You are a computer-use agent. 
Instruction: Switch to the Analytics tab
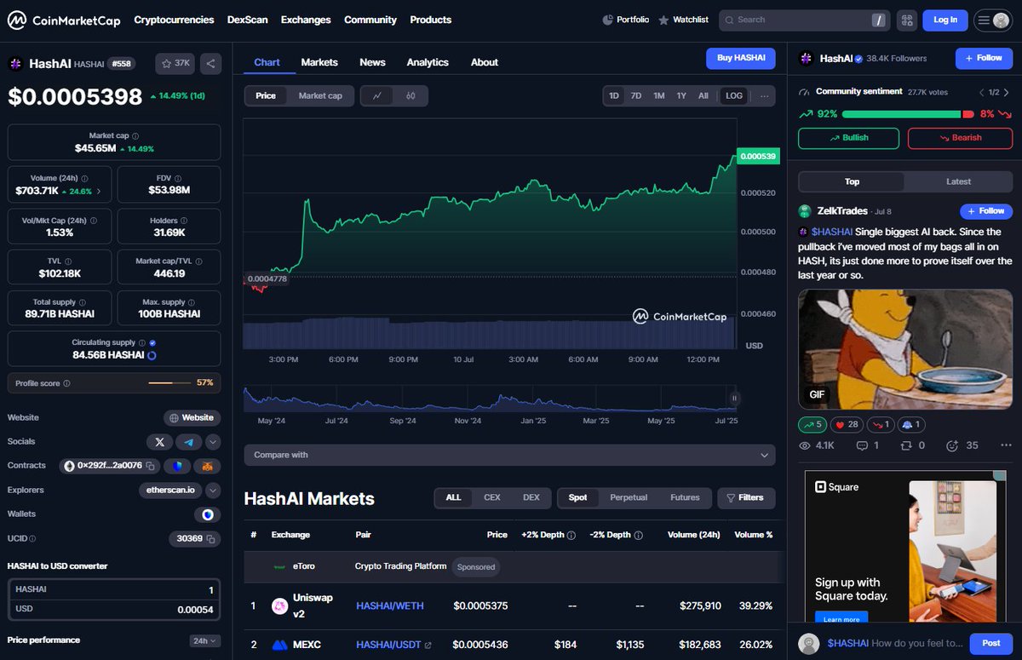click(428, 62)
